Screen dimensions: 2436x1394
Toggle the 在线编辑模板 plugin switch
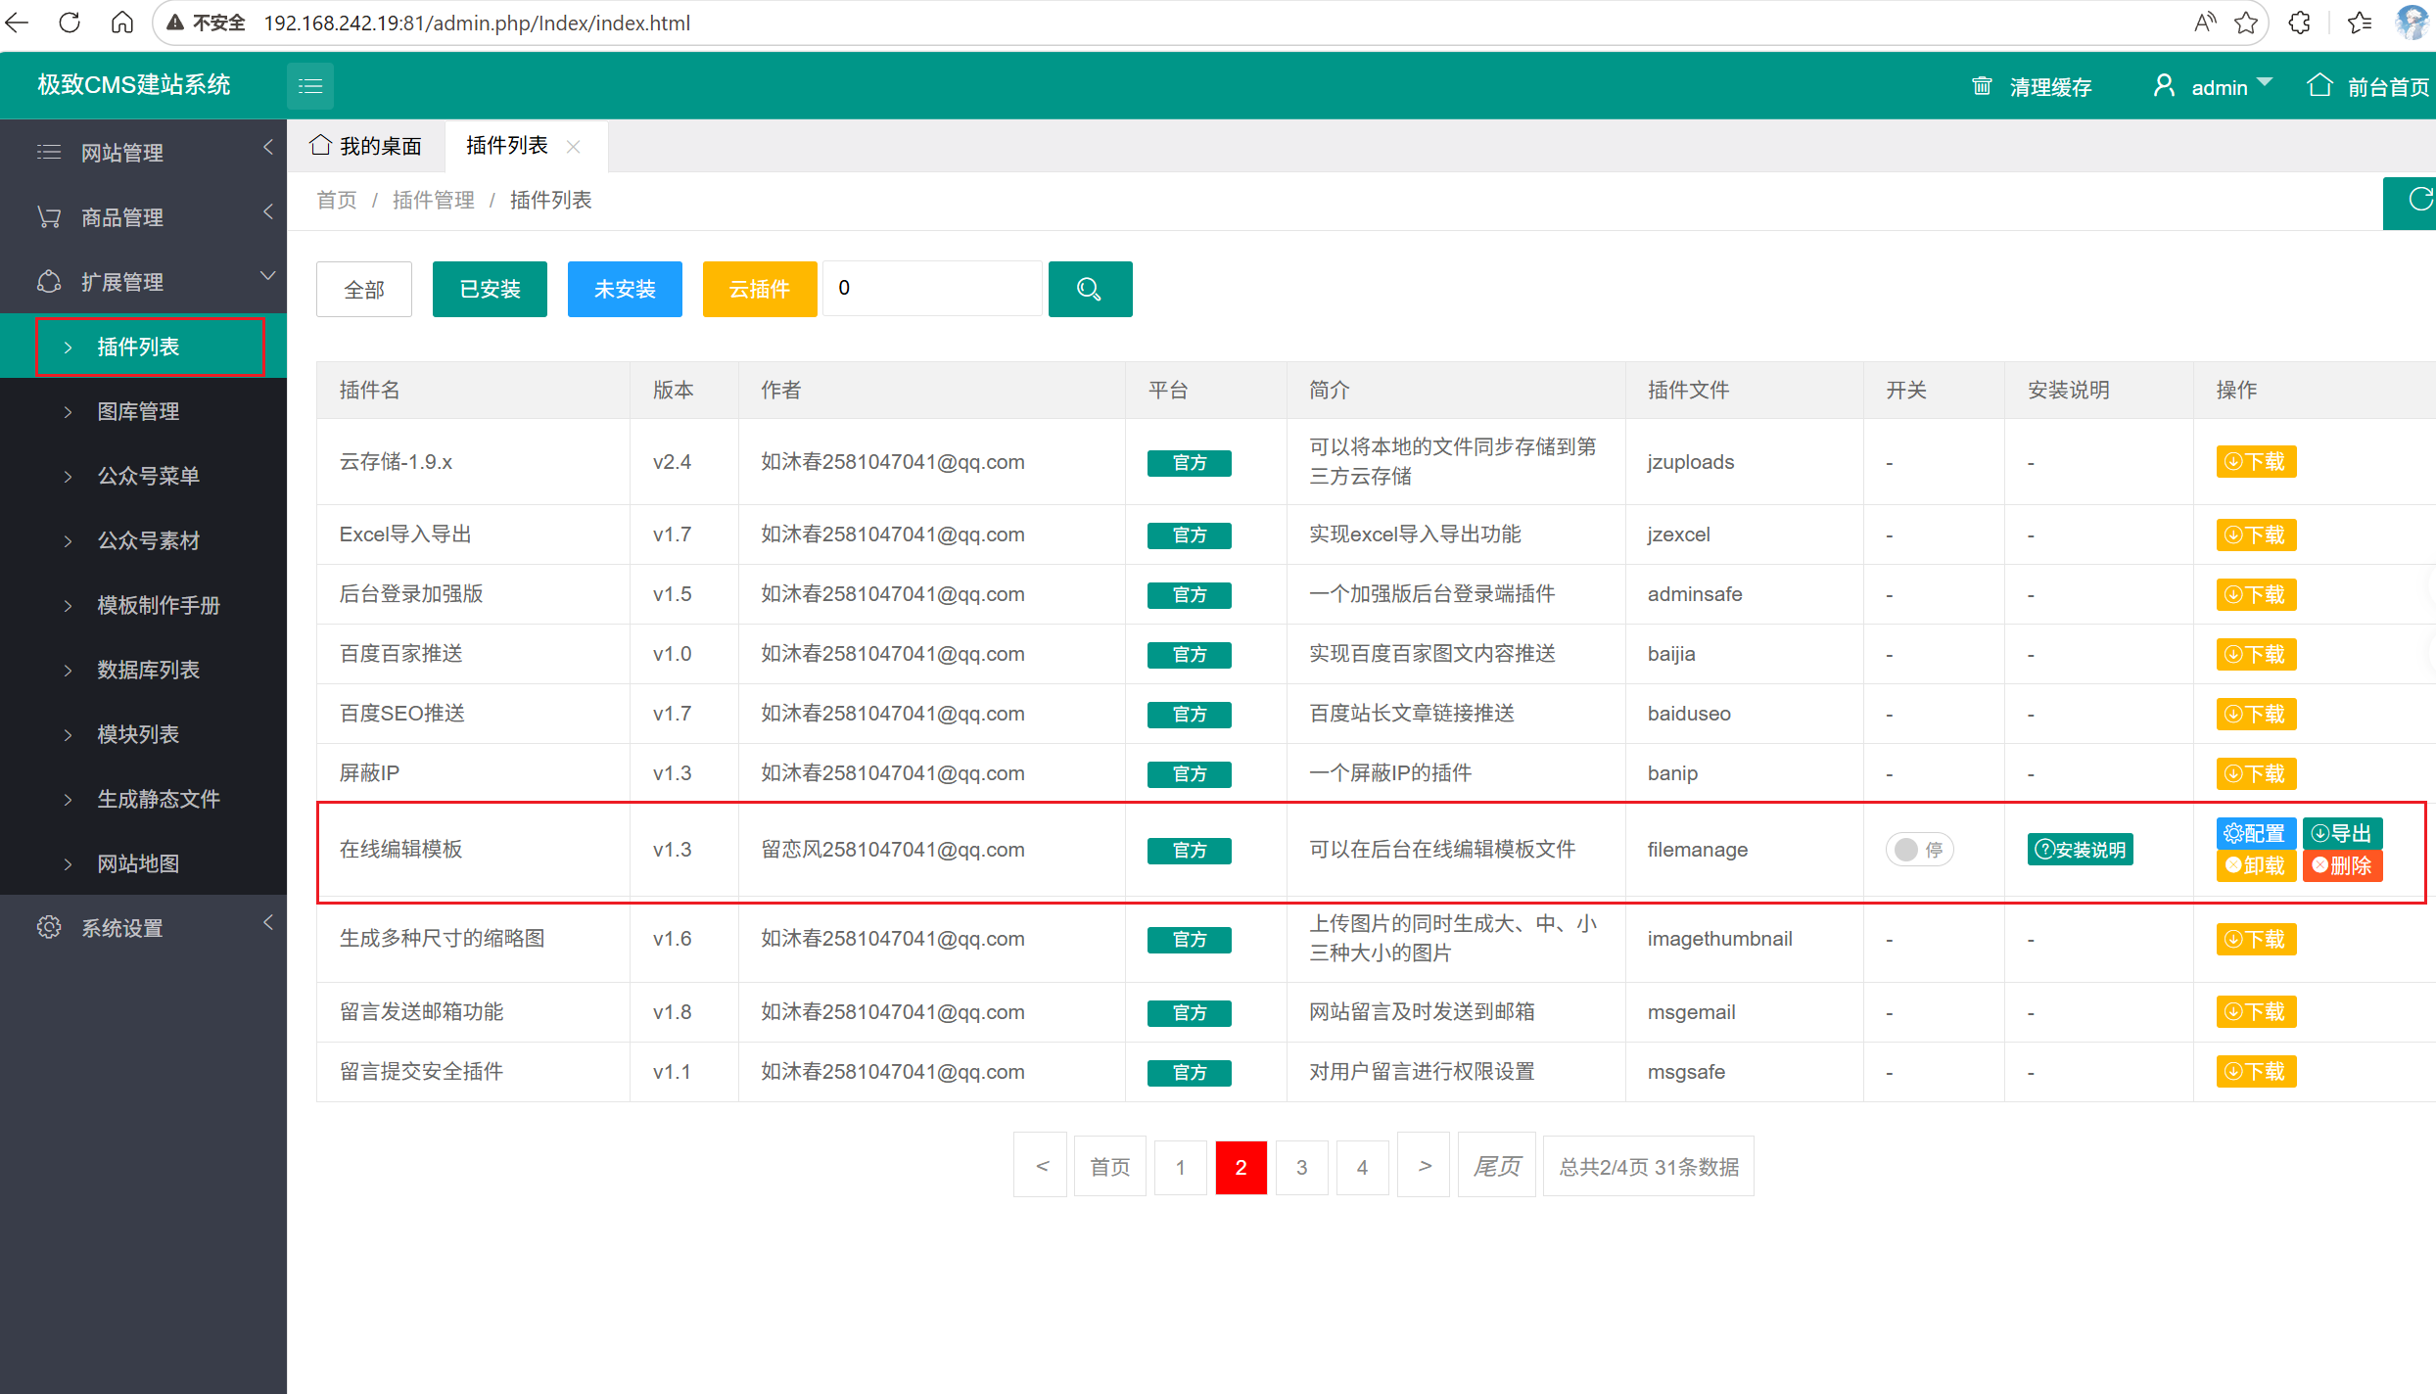[1919, 850]
